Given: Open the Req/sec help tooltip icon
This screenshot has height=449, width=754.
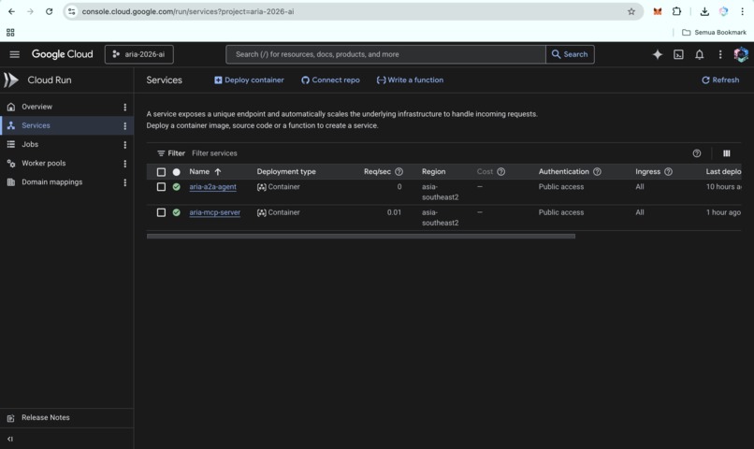Looking at the screenshot, I should 399,171.
